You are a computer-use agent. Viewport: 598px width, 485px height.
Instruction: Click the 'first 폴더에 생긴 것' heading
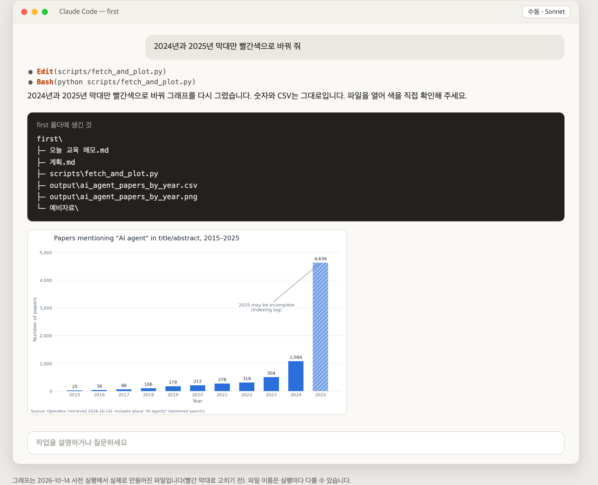(64, 125)
